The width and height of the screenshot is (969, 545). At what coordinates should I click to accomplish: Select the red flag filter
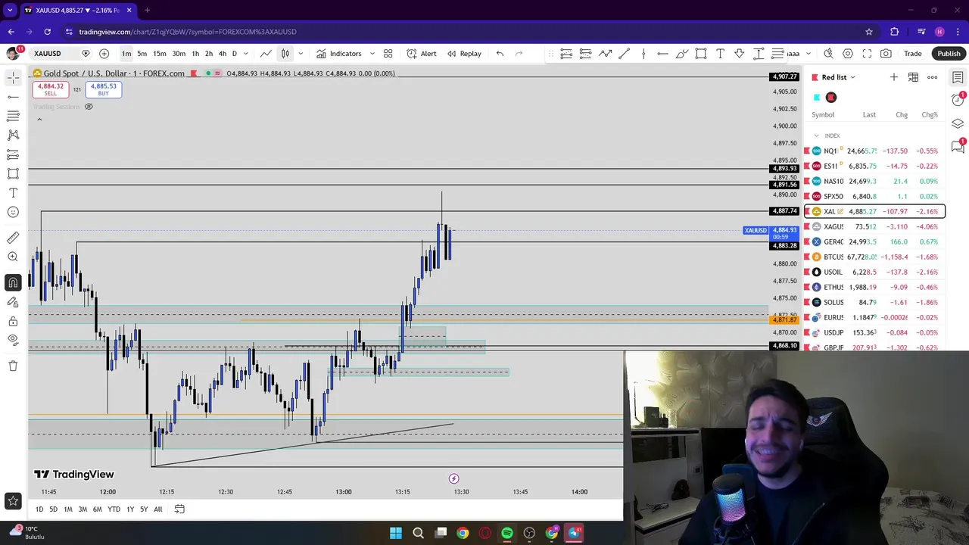click(831, 98)
